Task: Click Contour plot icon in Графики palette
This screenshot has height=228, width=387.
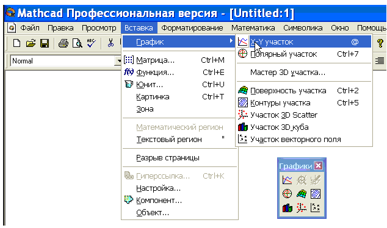Action: click(x=316, y=194)
